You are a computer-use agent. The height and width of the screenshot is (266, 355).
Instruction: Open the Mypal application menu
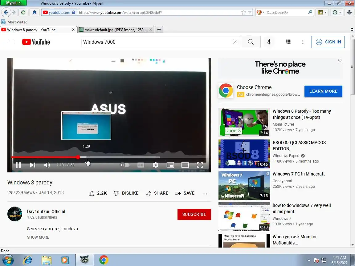point(13,3)
